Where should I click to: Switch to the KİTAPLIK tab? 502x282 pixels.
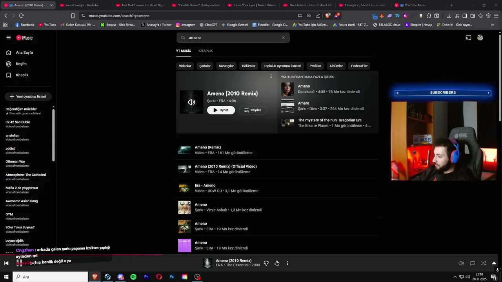(206, 51)
